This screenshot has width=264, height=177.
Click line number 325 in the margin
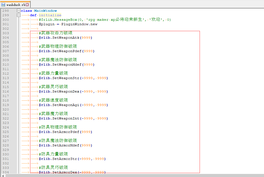6,132
